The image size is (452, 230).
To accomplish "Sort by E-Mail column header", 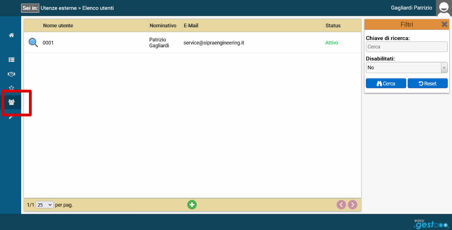I will tap(191, 25).
